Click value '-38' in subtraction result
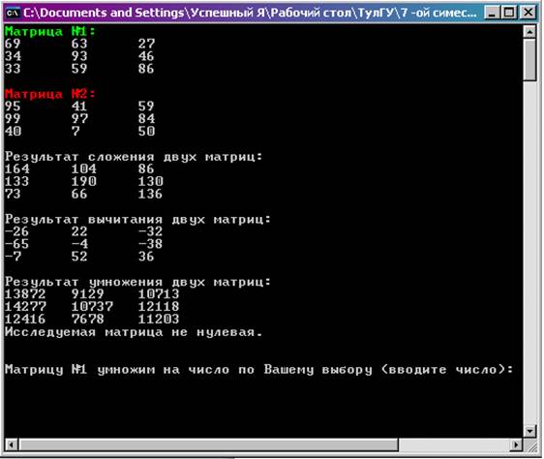Image resolution: width=544 pixels, height=459 pixels. pyautogui.click(x=151, y=244)
